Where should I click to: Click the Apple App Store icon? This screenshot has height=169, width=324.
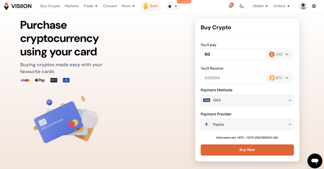170,6
